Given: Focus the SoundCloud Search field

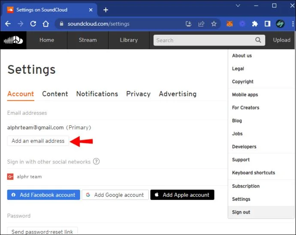Looking at the screenshot, I should [209, 40].
